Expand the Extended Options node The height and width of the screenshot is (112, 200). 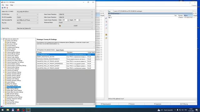click(4, 104)
